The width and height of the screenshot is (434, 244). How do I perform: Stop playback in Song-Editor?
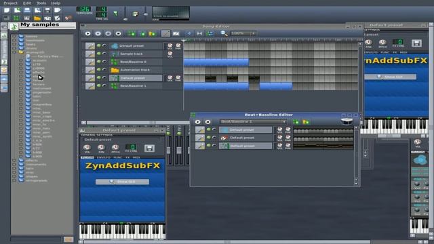pos(118,33)
